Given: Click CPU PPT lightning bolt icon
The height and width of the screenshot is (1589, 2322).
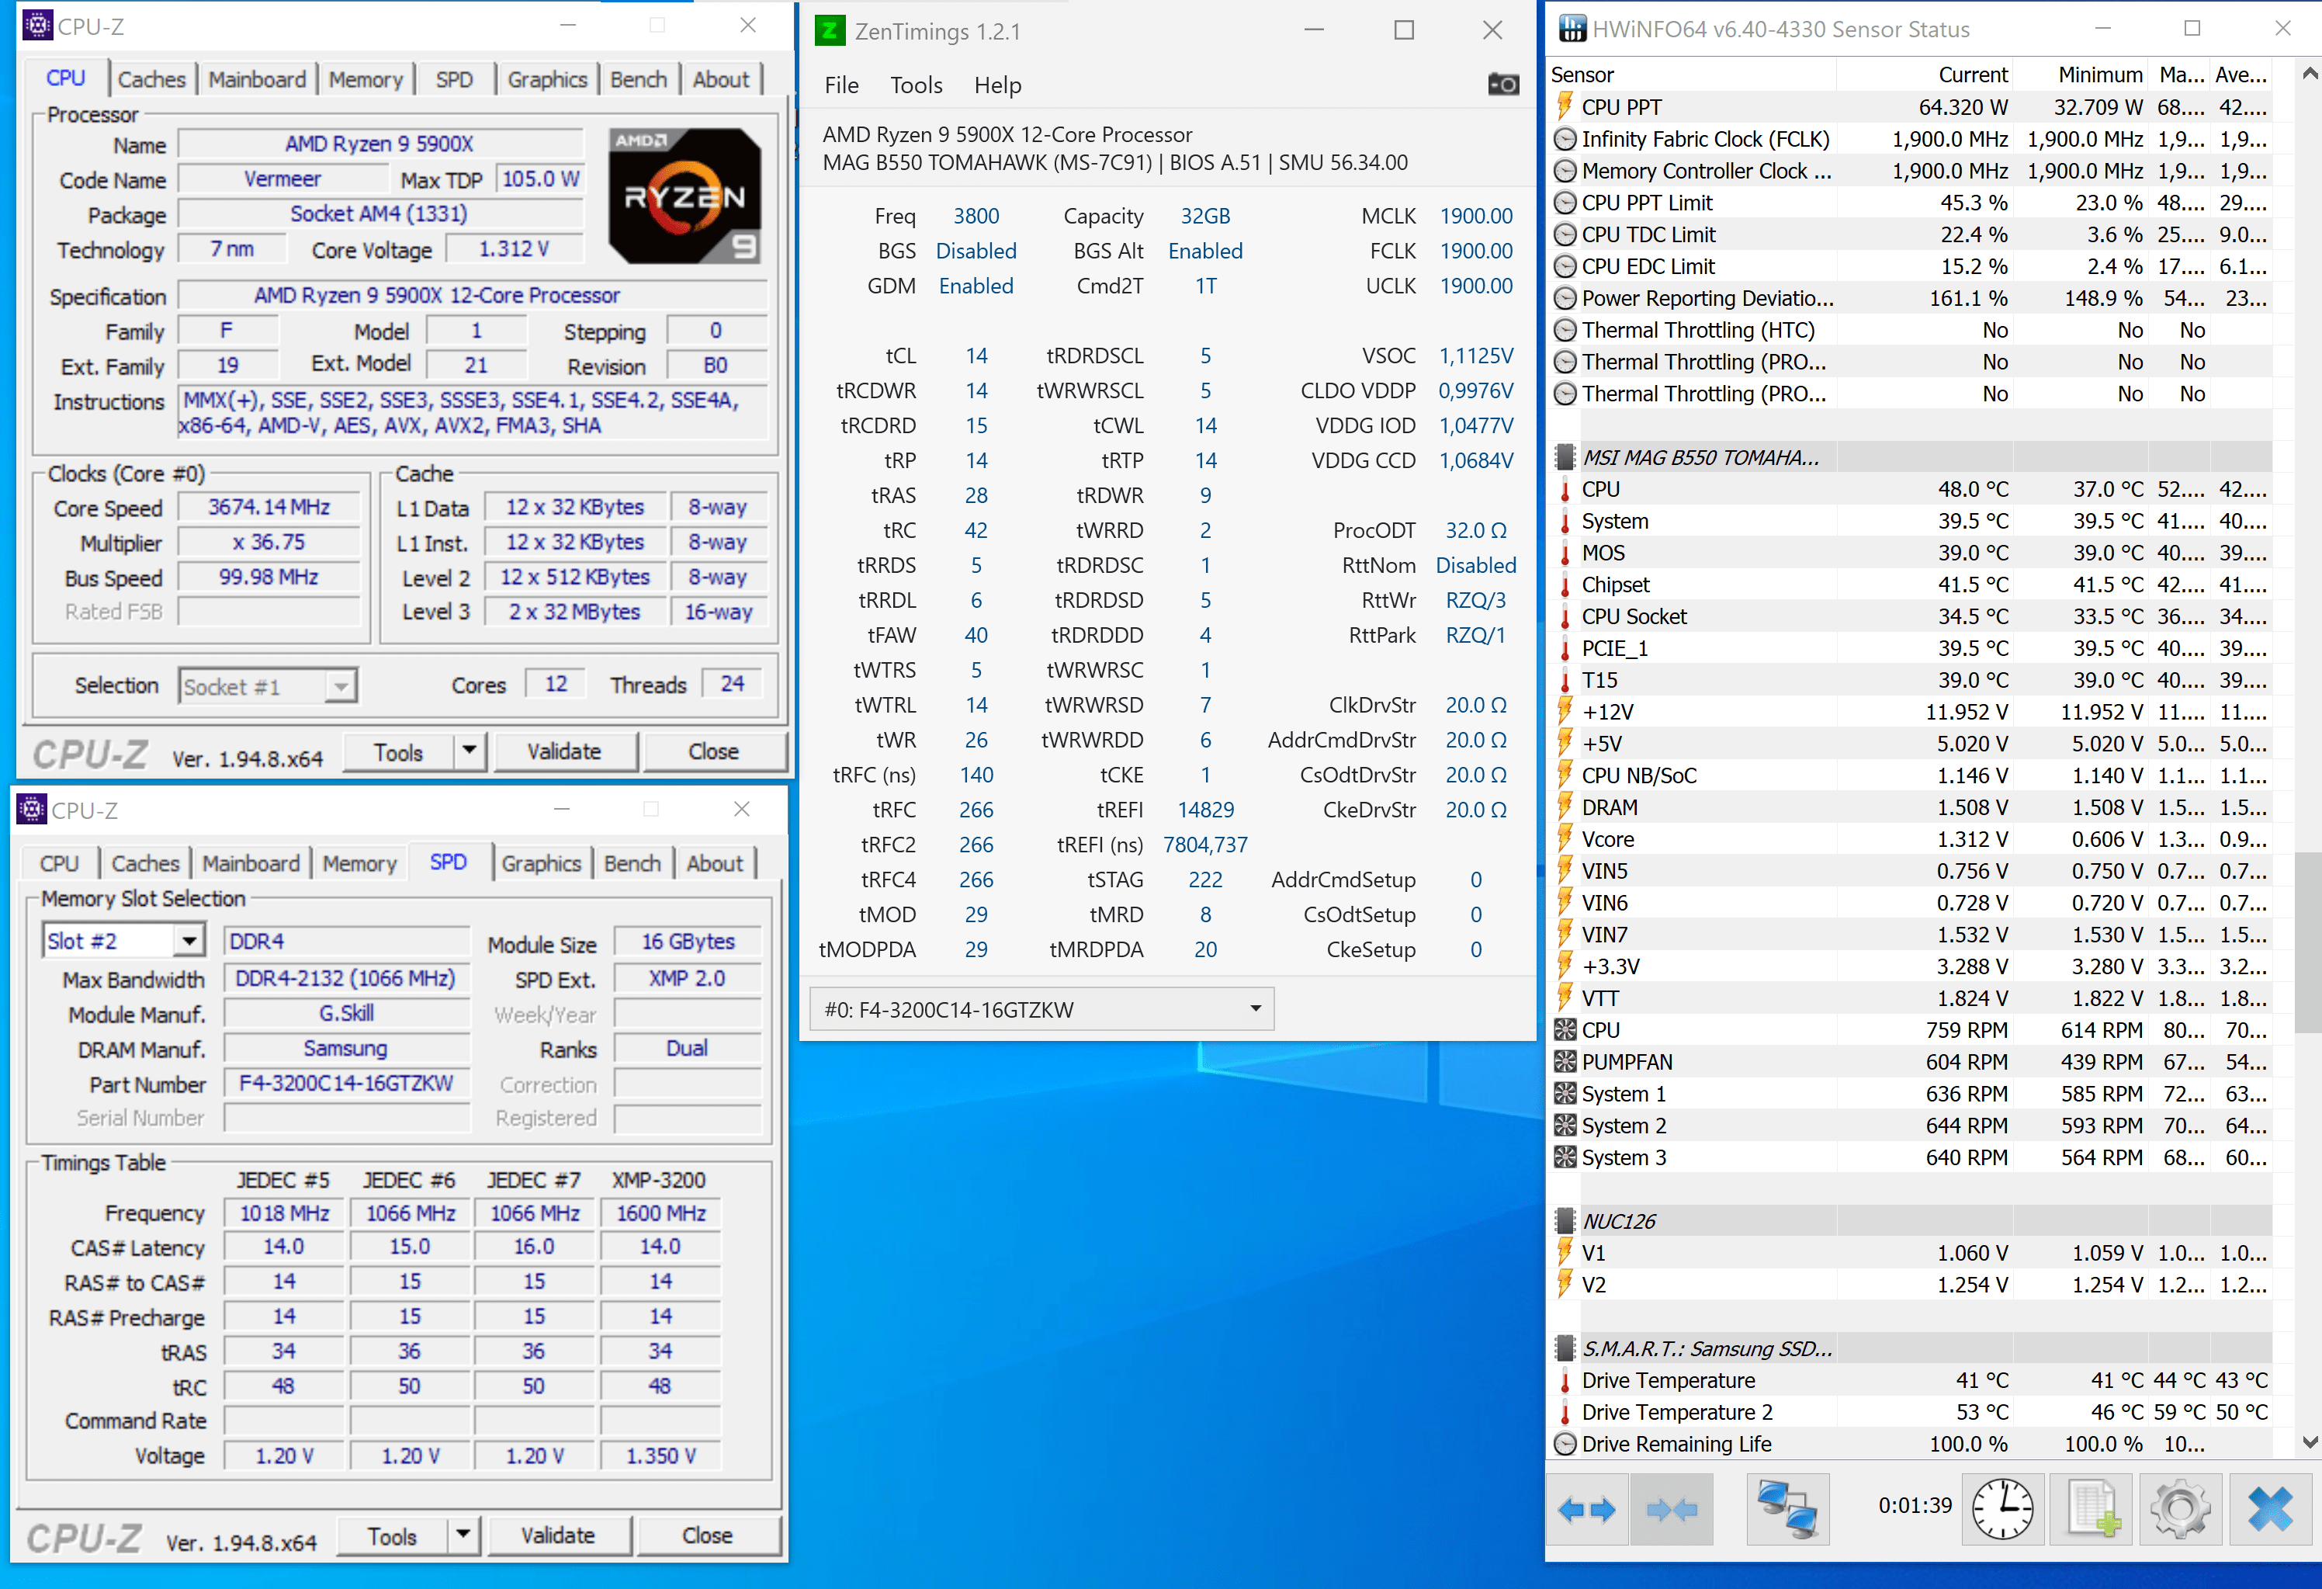Looking at the screenshot, I should [x=1565, y=107].
